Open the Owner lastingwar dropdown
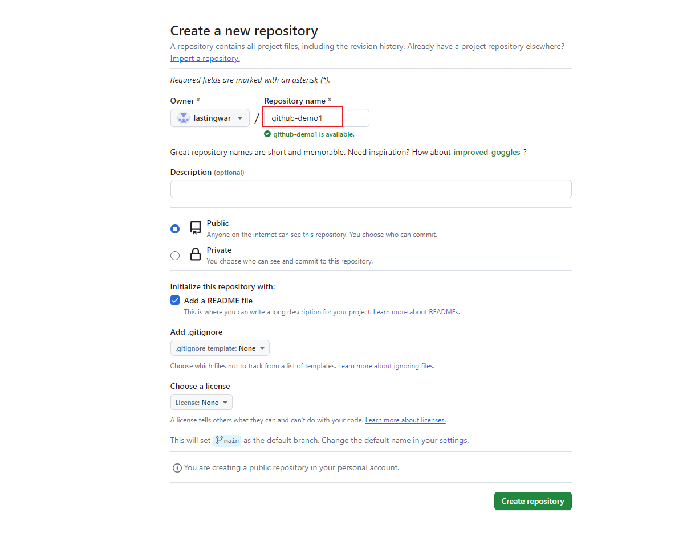The image size is (699, 538). (x=210, y=118)
